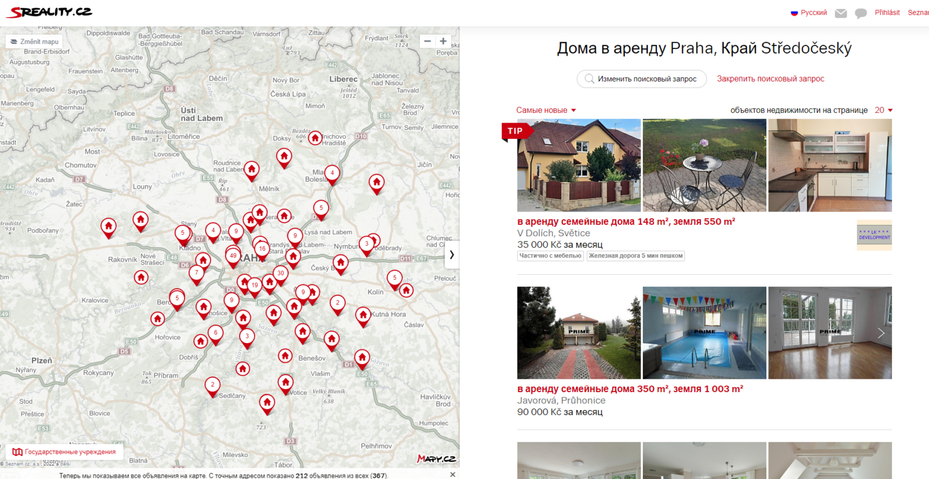Click the Javorová, Průhonice address text
Image resolution: width=929 pixels, height=479 pixels.
tap(561, 400)
